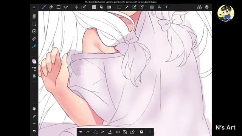Select the Gradient tool
This screenshot has width=242, height=136.
pos(109,7)
